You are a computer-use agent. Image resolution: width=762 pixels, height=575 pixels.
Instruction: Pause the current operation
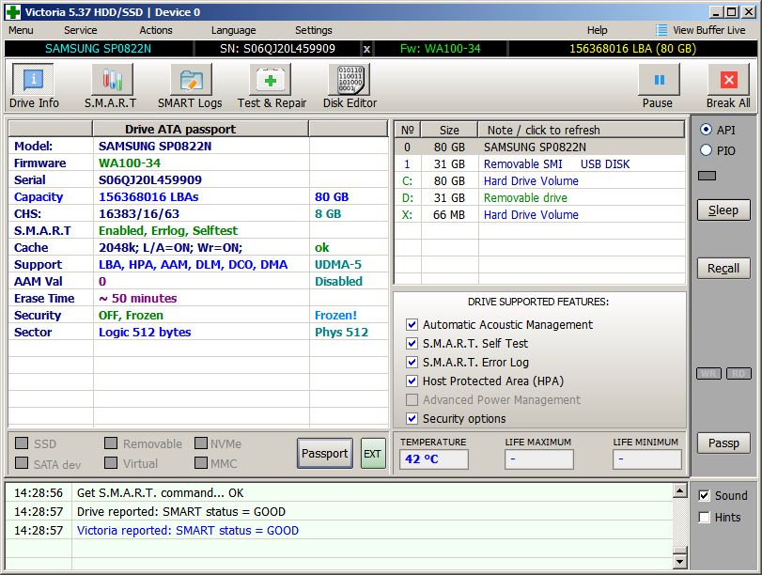tap(659, 80)
